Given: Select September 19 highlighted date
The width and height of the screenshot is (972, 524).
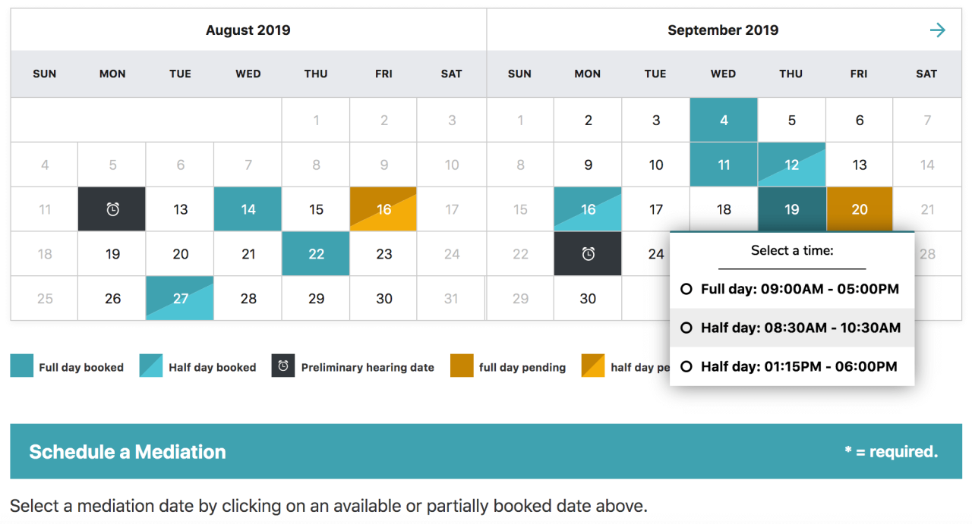Looking at the screenshot, I should coord(791,209).
